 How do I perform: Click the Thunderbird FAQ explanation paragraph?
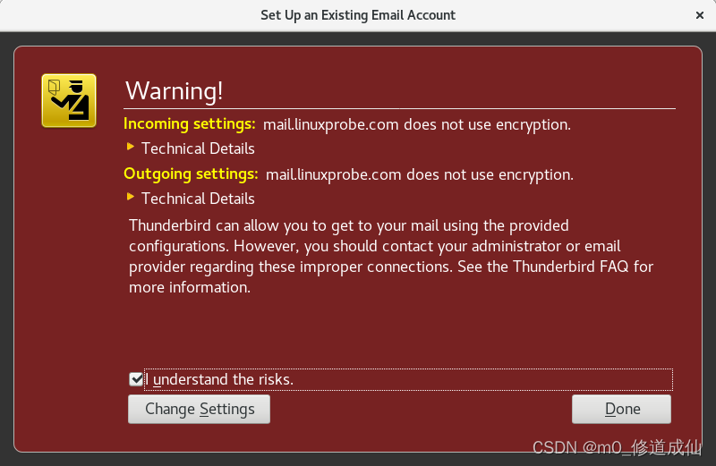(391, 257)
